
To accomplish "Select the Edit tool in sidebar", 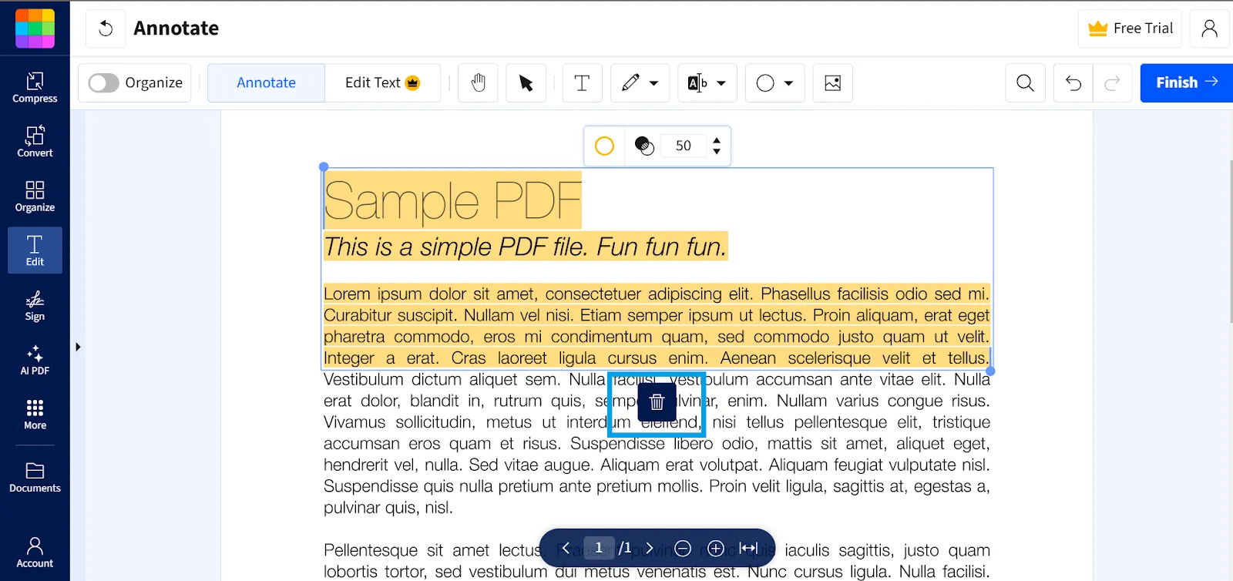I will [35, 250].
